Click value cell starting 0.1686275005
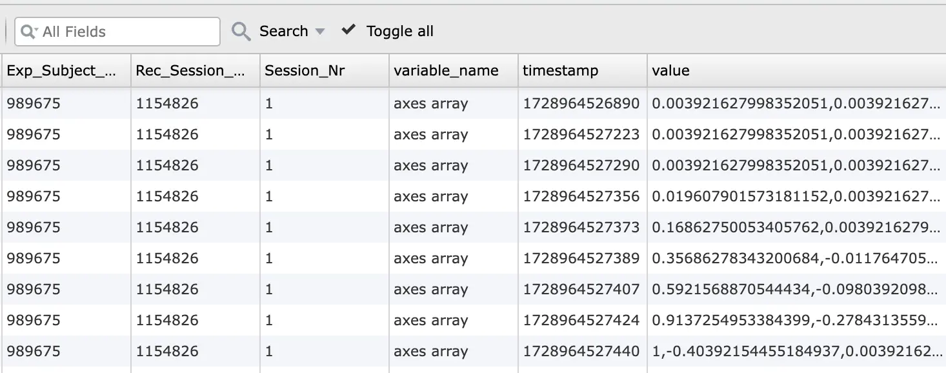This screenshot has width=946, height=373. (x=797, y=227)
